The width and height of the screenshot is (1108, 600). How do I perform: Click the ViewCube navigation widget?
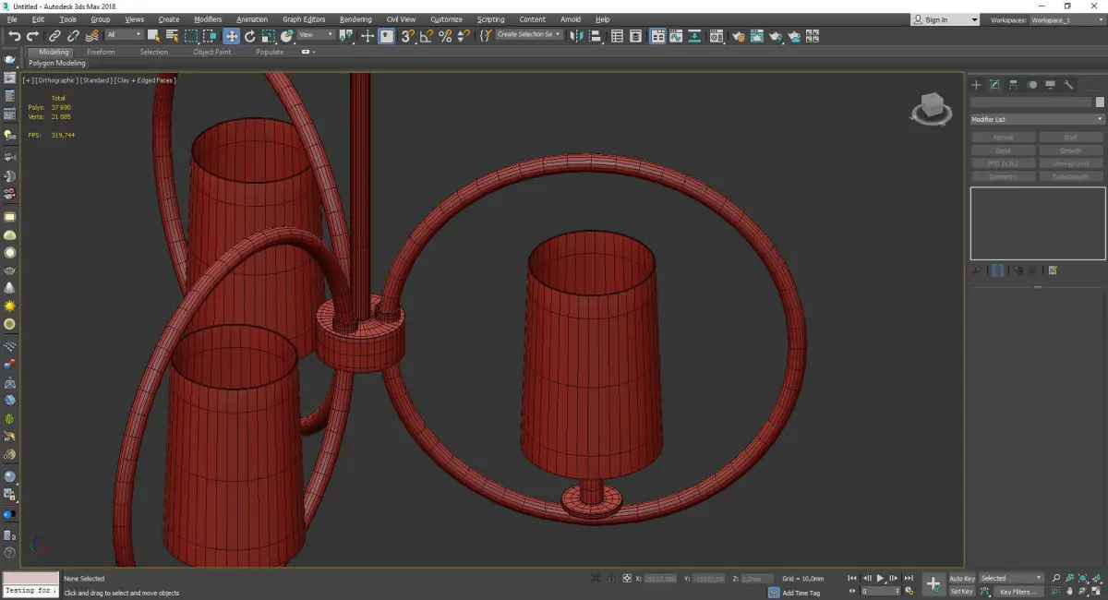pos(931,109)
